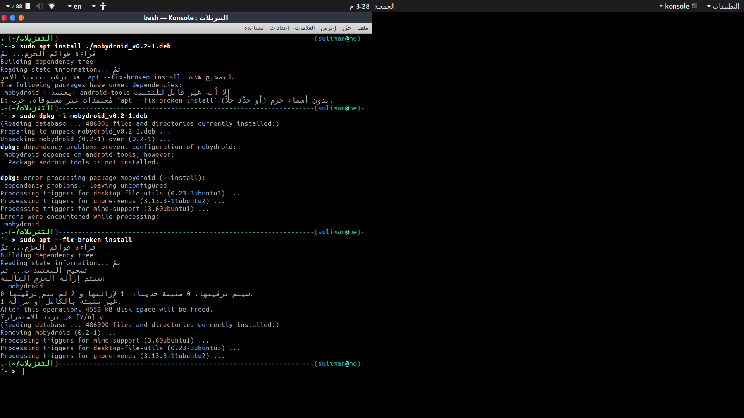Open the ملف menu

[x=363, y=28]
